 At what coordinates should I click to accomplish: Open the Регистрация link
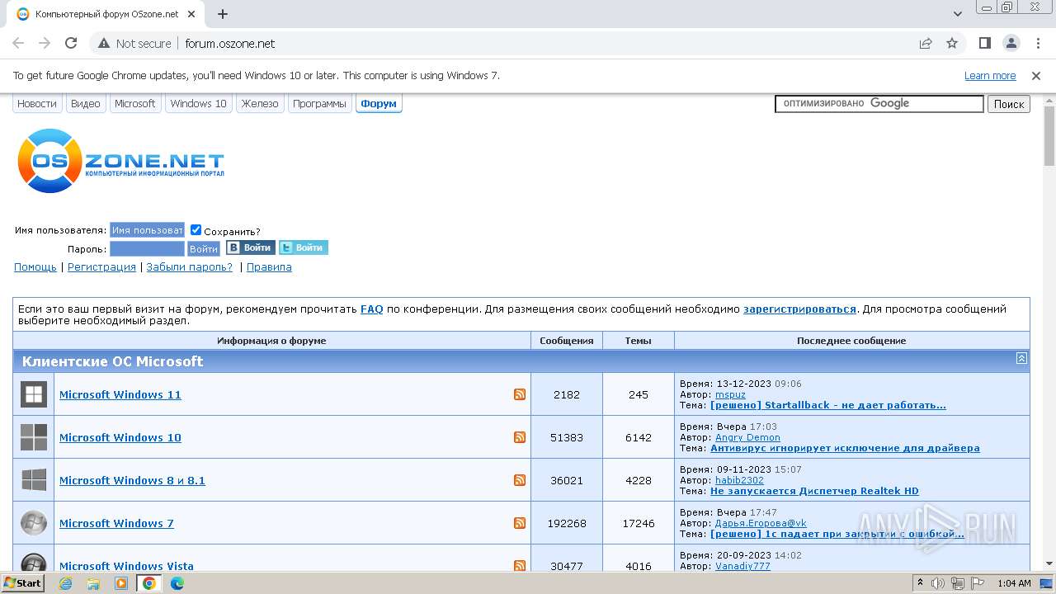(101, 266)
